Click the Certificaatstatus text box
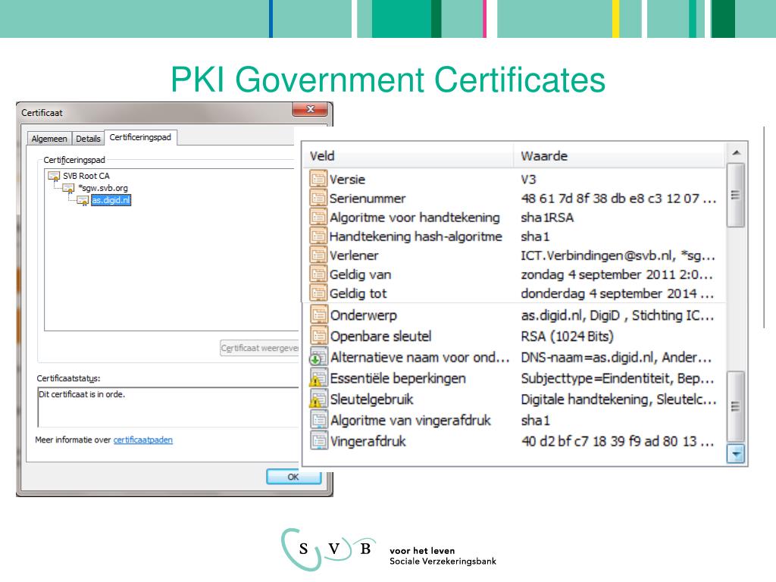Viewport: 776px width, 582px height. [167, 407]
